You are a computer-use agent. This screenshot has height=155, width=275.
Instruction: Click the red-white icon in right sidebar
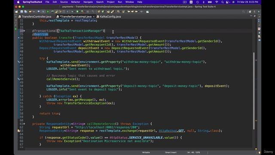[x=259, y=29]
